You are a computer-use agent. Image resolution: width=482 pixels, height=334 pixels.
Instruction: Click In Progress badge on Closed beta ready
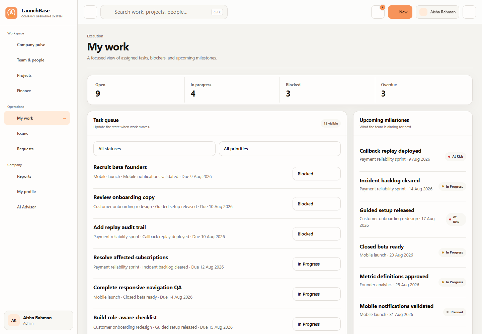(452, 253)
